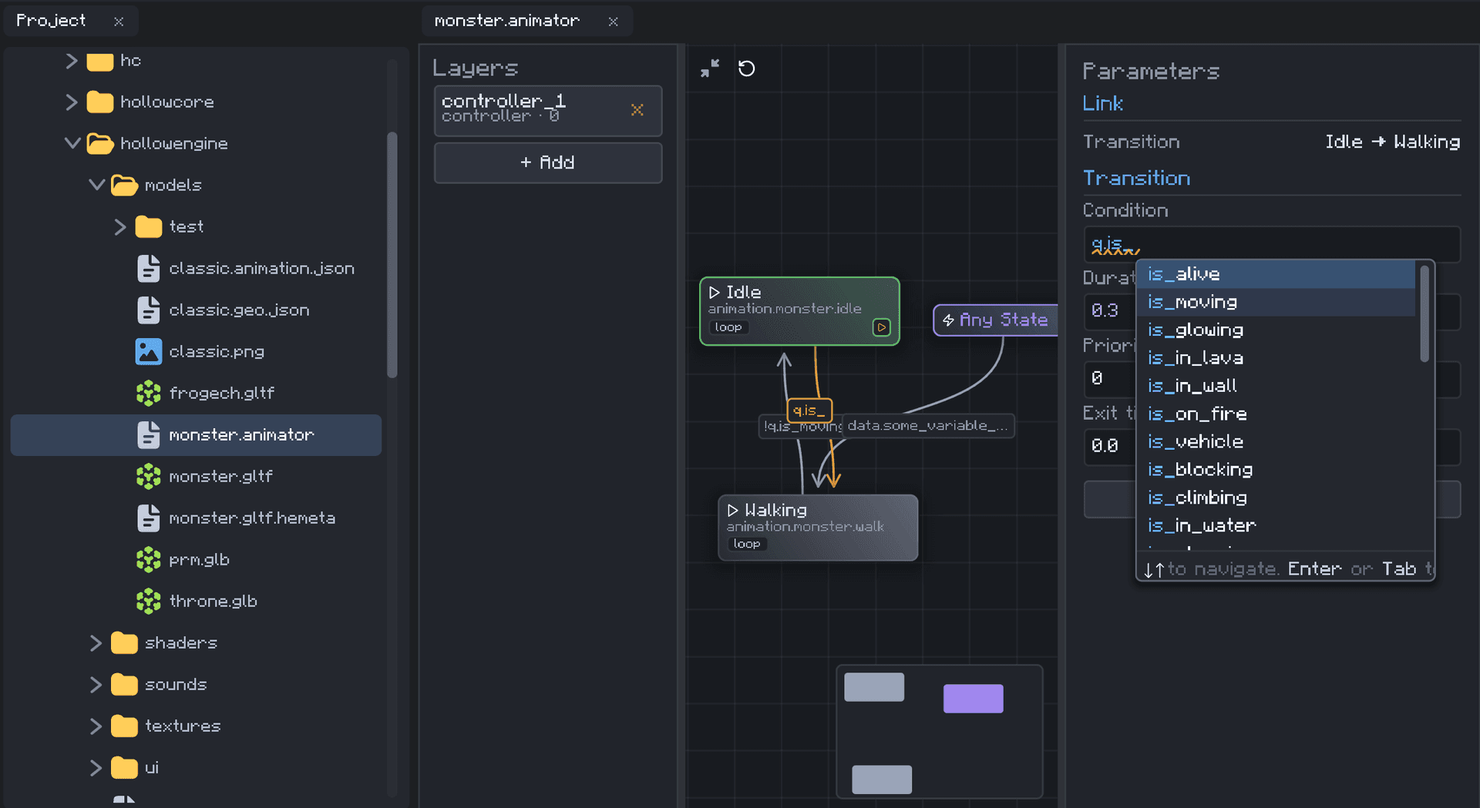Click the monster.gltf.hemeta file icon
1480x808 pixels.
click(148, 518)
